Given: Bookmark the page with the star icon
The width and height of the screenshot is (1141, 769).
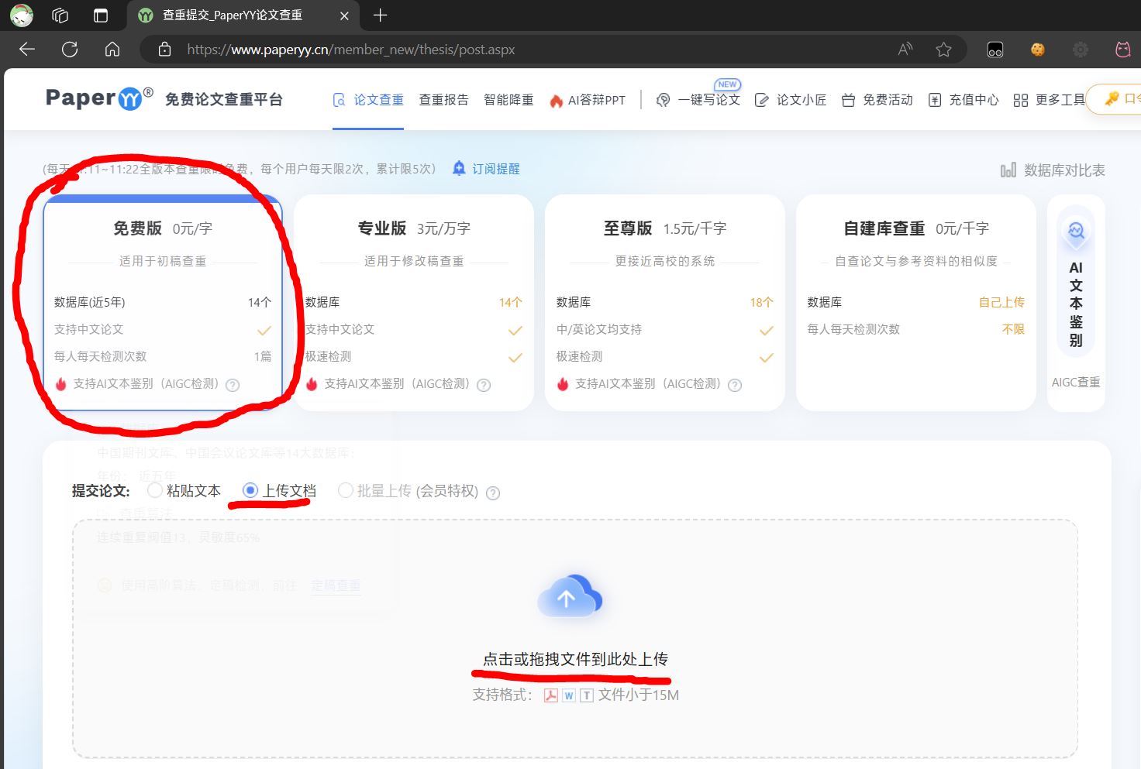Looking at the screenshot, I should (x=943, y=49).
